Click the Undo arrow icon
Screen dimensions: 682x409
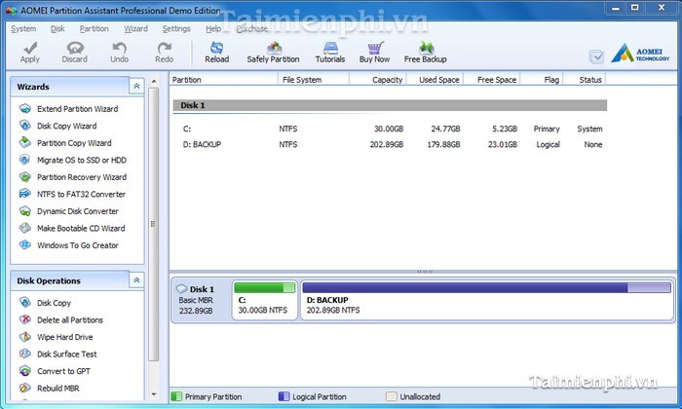(119, 48)
